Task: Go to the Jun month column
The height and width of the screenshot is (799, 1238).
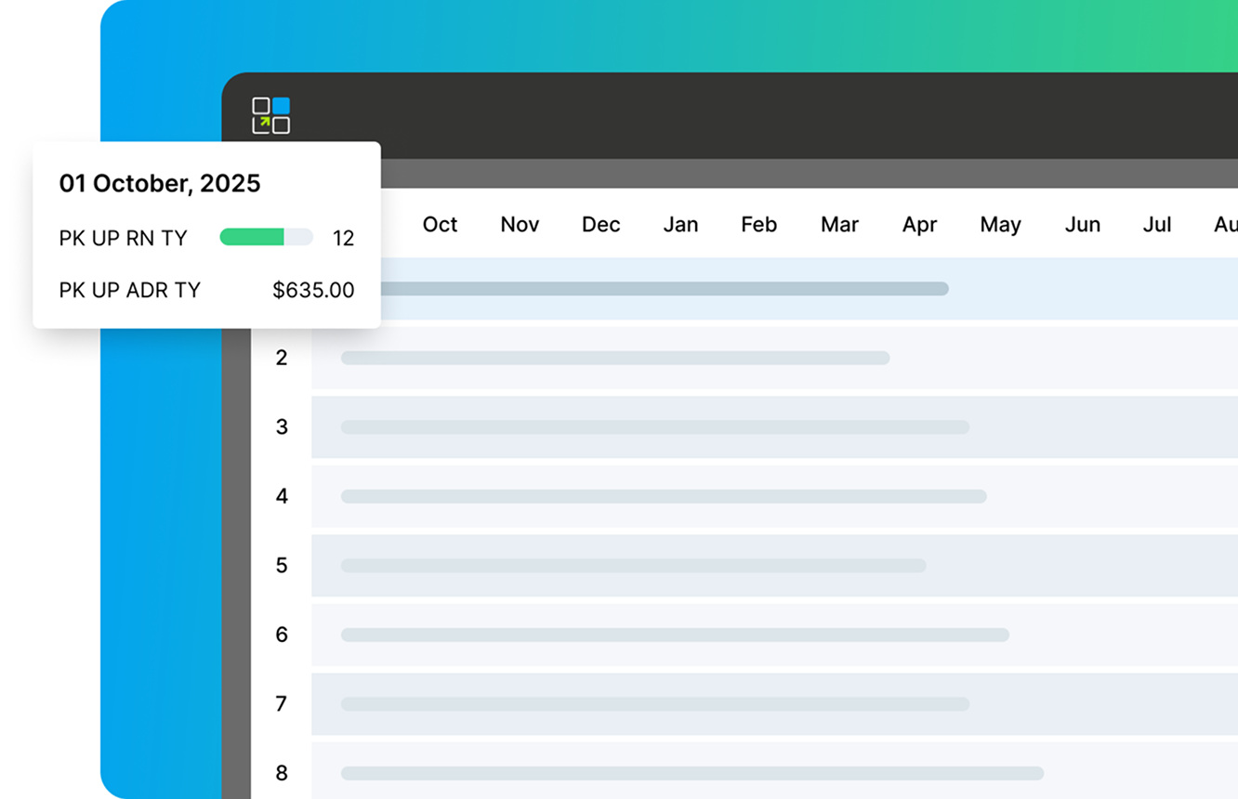Action: (x=1082, y=225)
